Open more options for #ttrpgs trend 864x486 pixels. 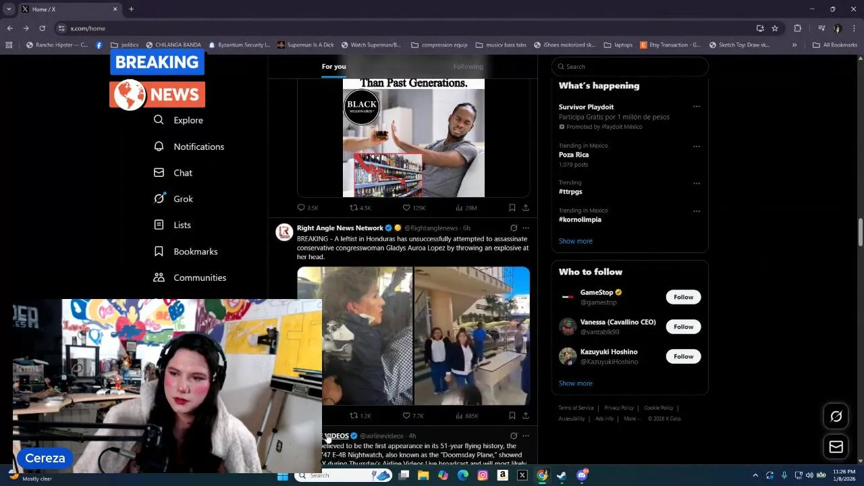point(697,183)
